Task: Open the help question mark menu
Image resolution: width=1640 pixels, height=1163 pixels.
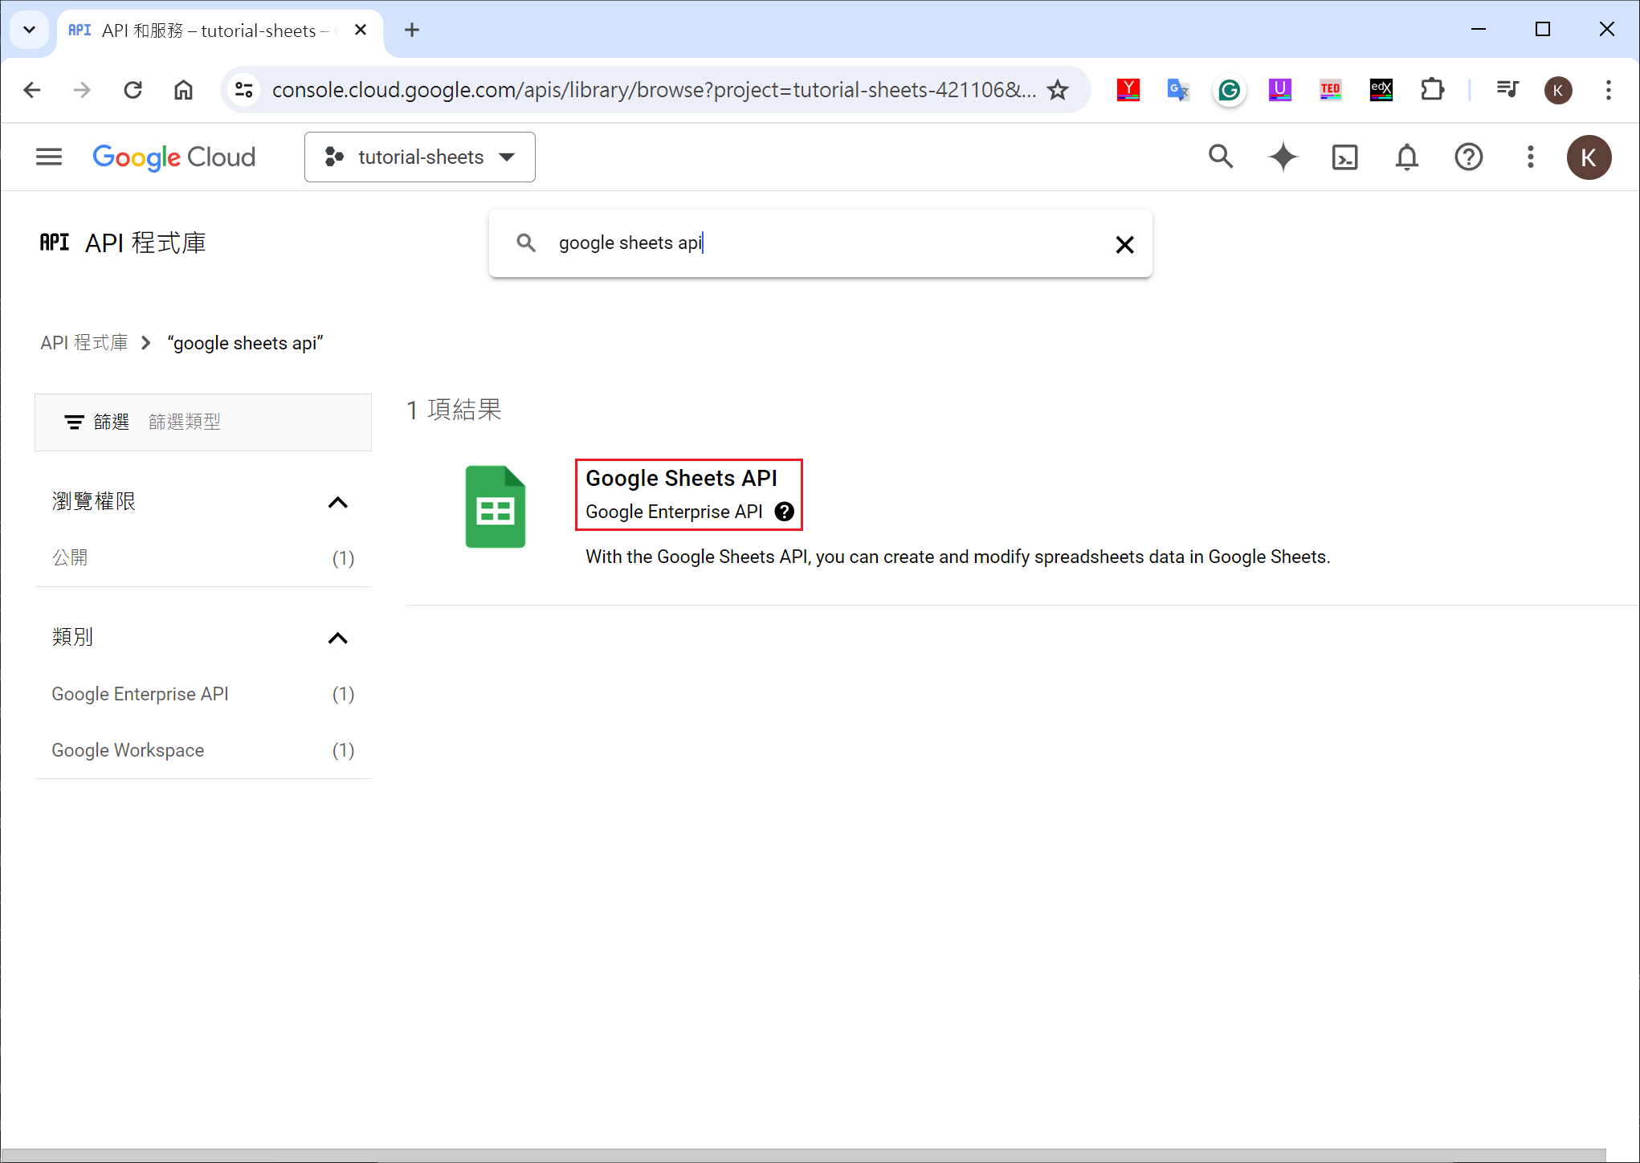Action: click(1468, 157)
